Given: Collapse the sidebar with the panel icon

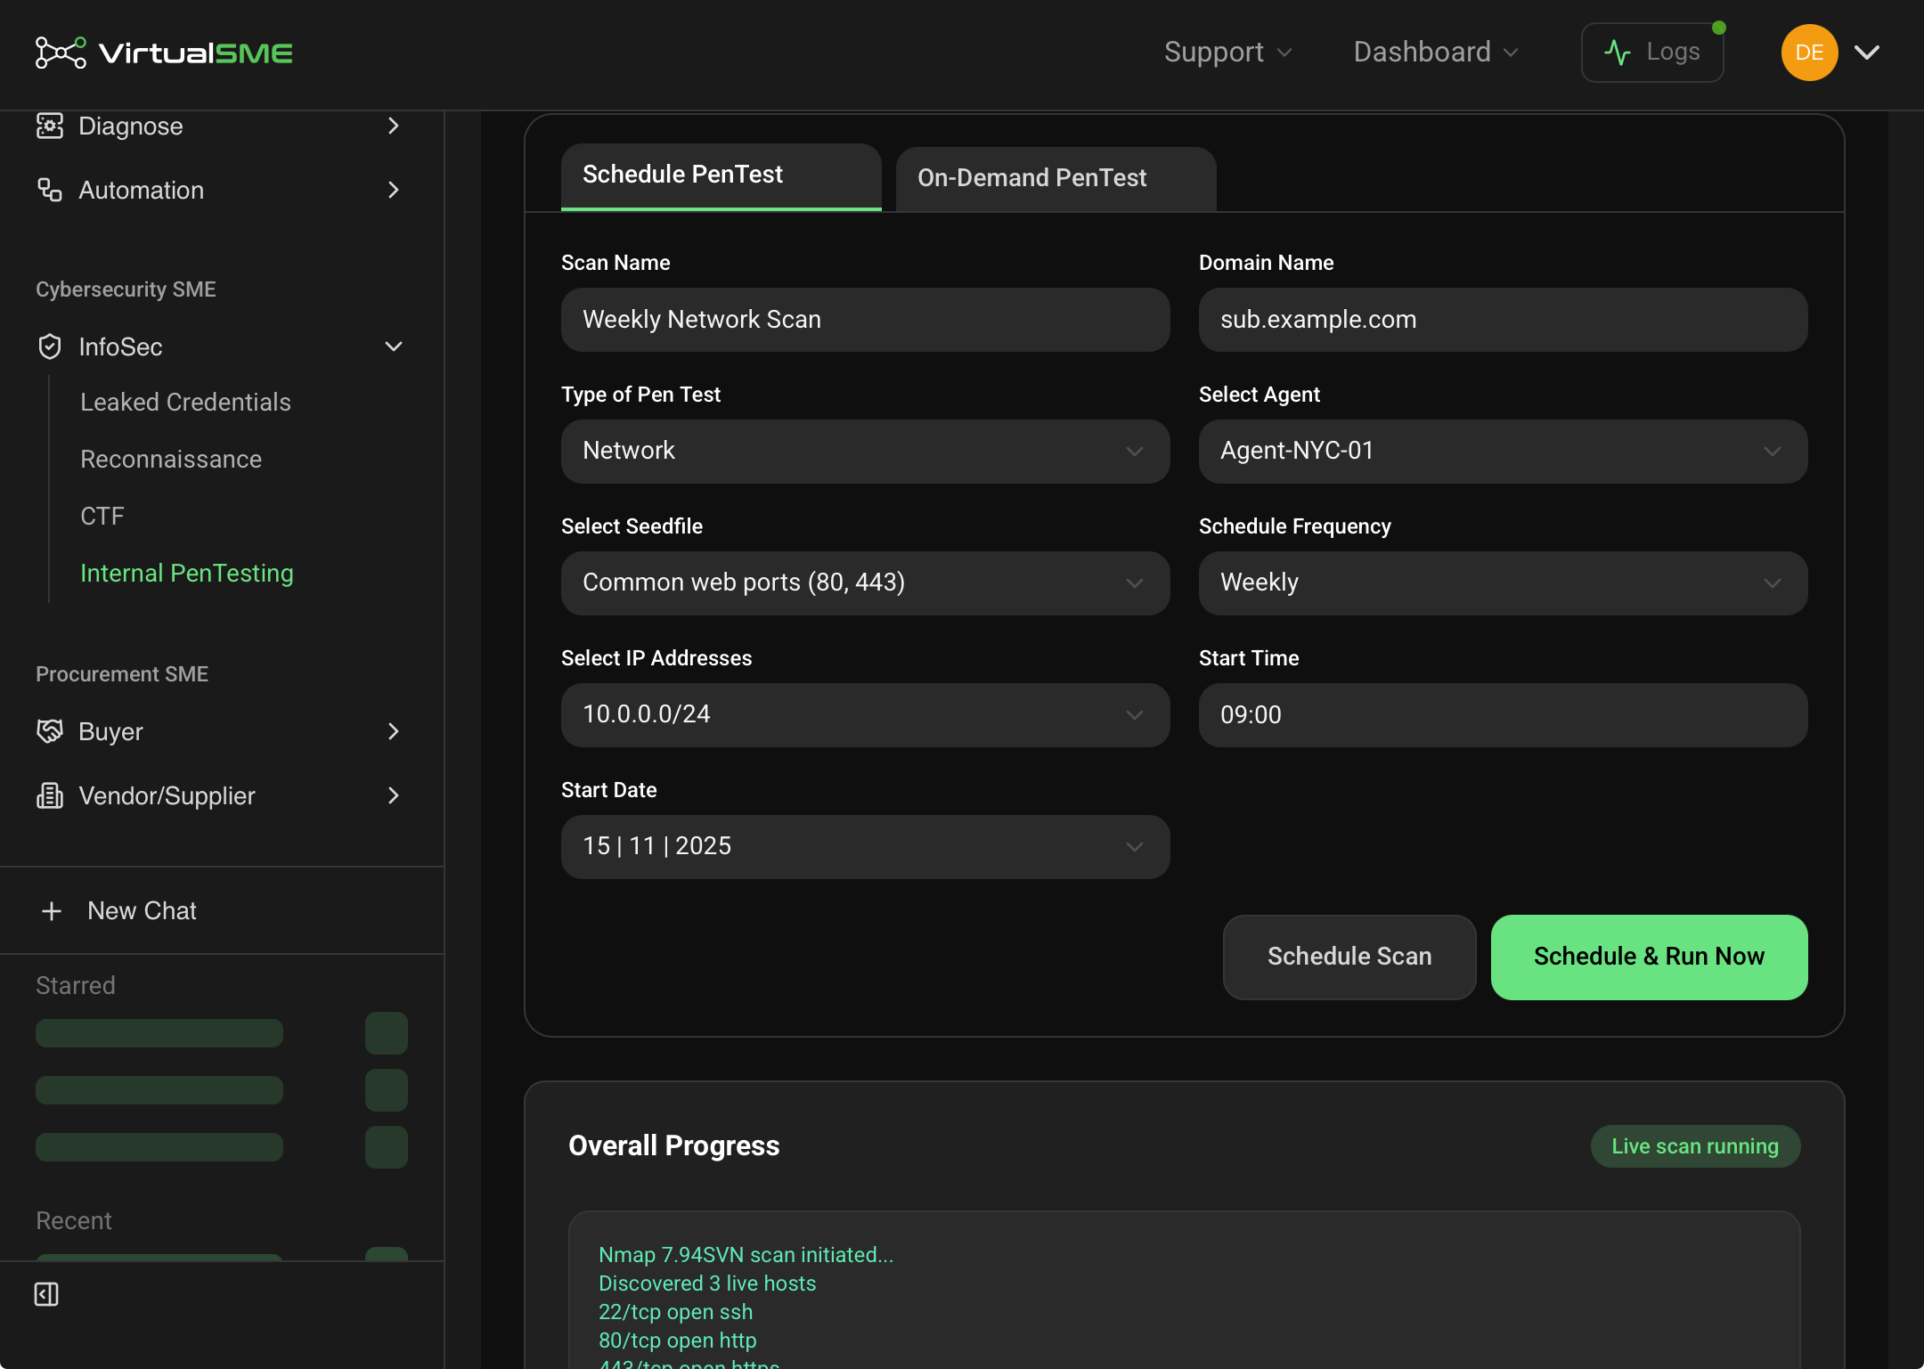Looking at the screenshot, I should (x=46, y=1294).
